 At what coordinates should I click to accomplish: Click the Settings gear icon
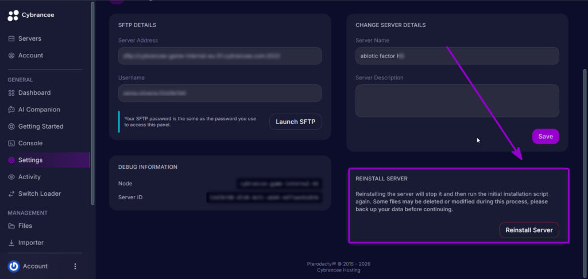click(11, 160)
